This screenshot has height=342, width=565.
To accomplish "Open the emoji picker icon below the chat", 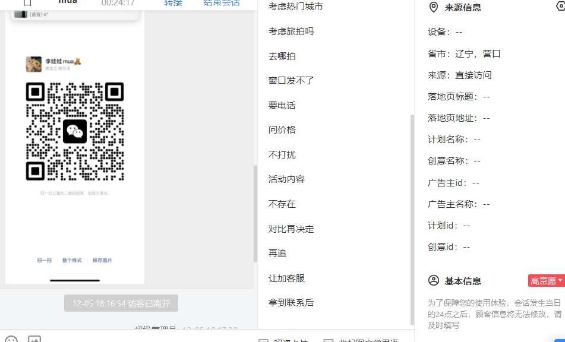I will pyautogui.click(x=11, y=339).
